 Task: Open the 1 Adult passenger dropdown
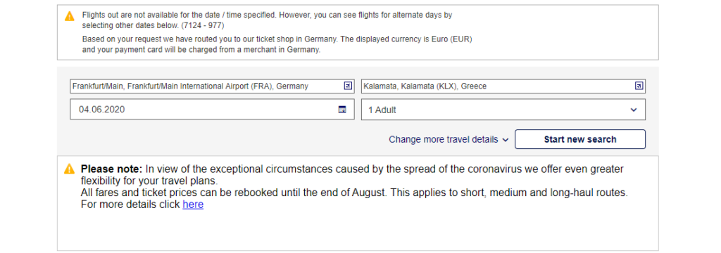(503, 110)
